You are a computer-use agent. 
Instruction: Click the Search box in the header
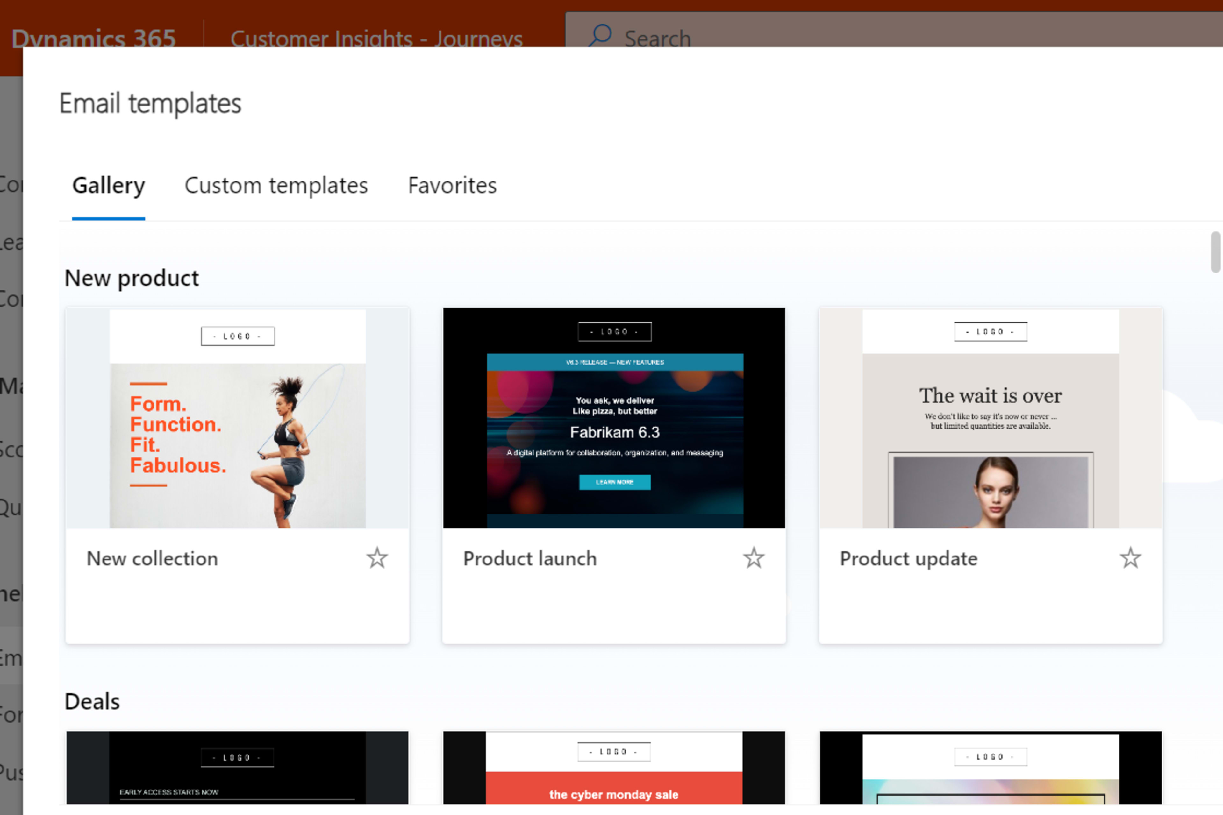pyautogui.click(x=894, y=30)
